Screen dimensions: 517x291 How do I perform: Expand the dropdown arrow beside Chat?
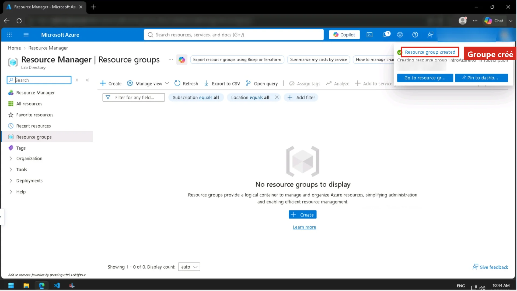(511, 21)
